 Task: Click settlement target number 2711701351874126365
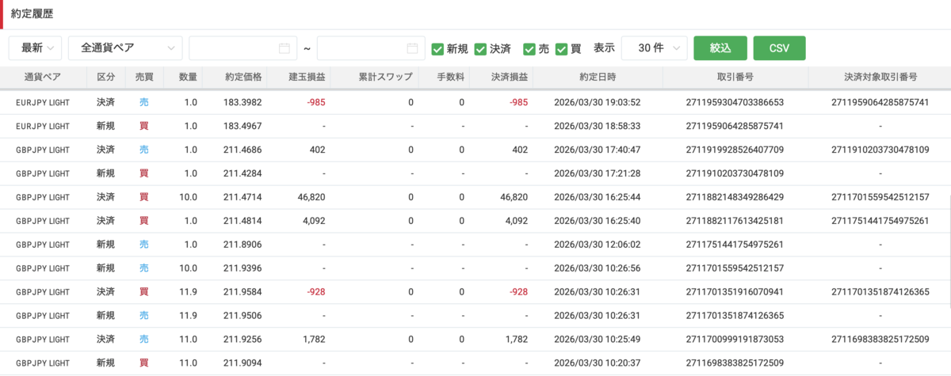point(880,292)
